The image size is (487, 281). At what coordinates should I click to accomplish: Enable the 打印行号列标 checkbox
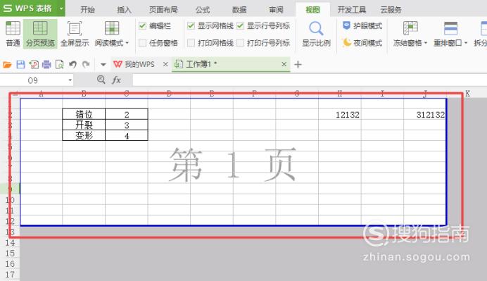pos(240,42)
